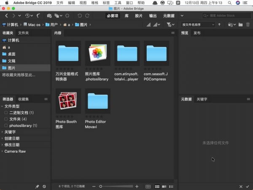Click the thumbnail size slider handle
Image resolution: width=253 pixels, height=190 pixels.
tap(100, 187)
